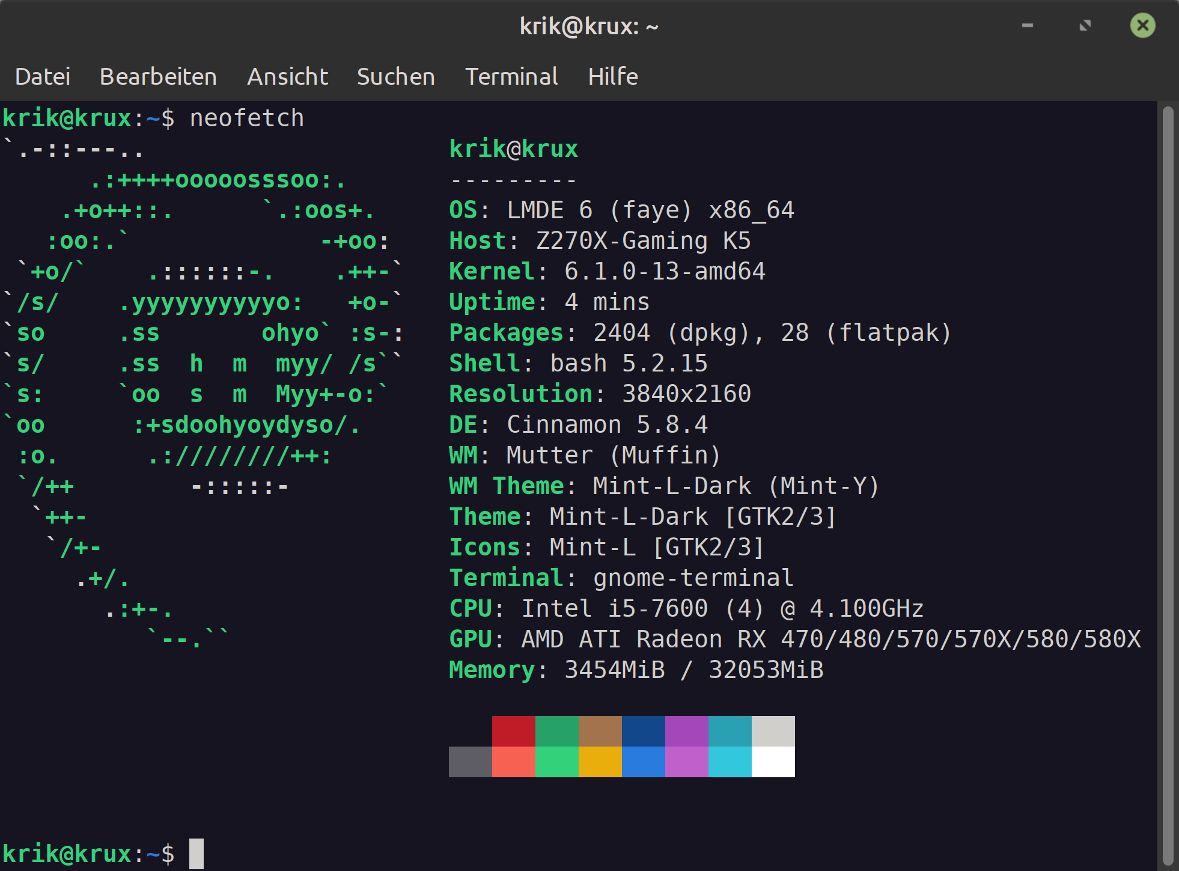Image resolution: width=1179 pixels, height=871 pixels.
Task: Maximize the terminal window
Action: point(1085,26)
